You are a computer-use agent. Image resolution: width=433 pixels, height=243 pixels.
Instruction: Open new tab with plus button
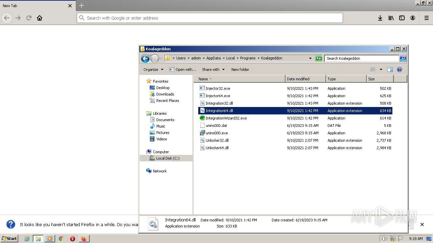tap(82, 5)
